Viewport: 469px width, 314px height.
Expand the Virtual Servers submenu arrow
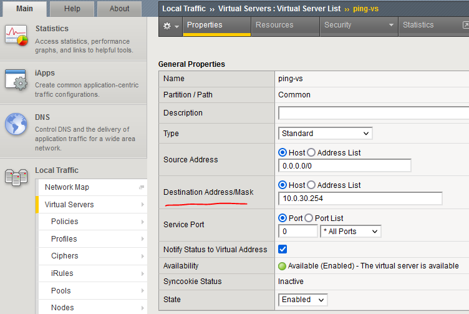[143, 204]
